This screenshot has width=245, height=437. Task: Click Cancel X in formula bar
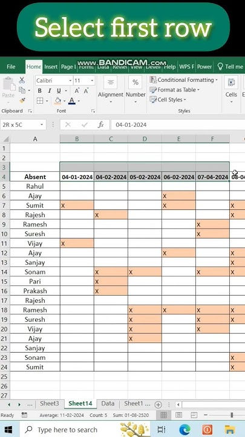[x=68, y=124]
